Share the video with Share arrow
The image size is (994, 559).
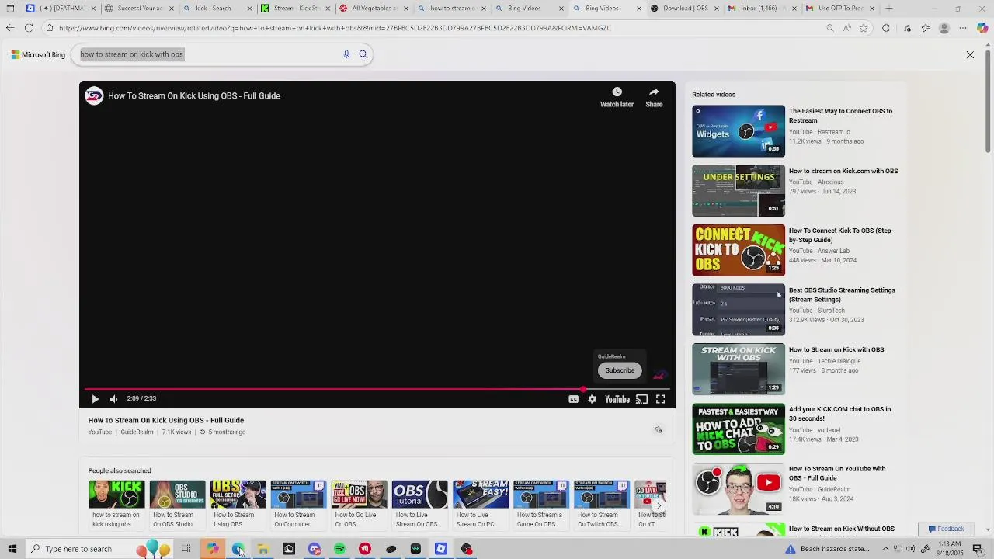pos(654,97)
